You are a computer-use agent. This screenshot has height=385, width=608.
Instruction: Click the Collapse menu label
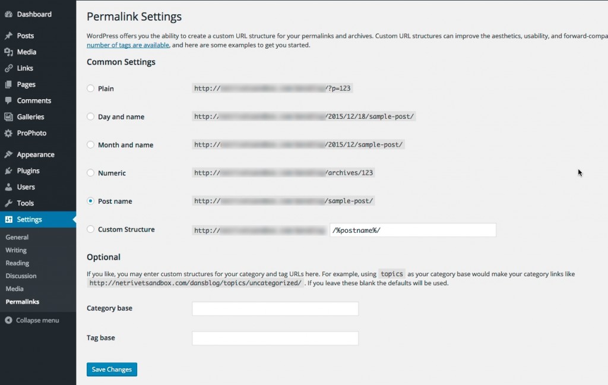37,320
